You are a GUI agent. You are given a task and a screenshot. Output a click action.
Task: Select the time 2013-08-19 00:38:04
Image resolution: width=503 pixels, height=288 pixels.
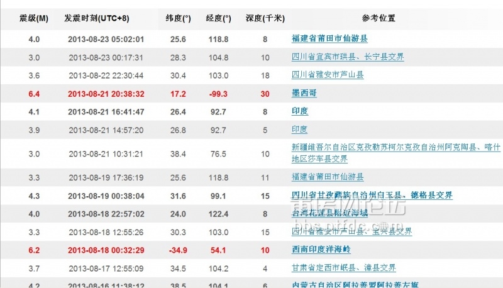pyautogui.click(x=106, y=196)
